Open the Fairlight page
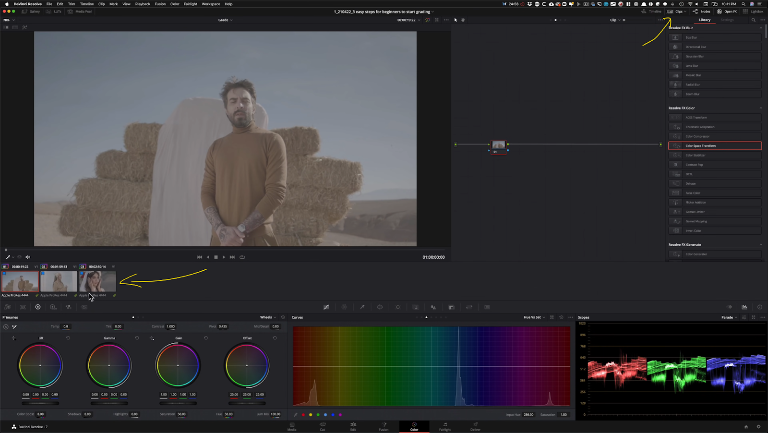 click(x=444, y=426)
